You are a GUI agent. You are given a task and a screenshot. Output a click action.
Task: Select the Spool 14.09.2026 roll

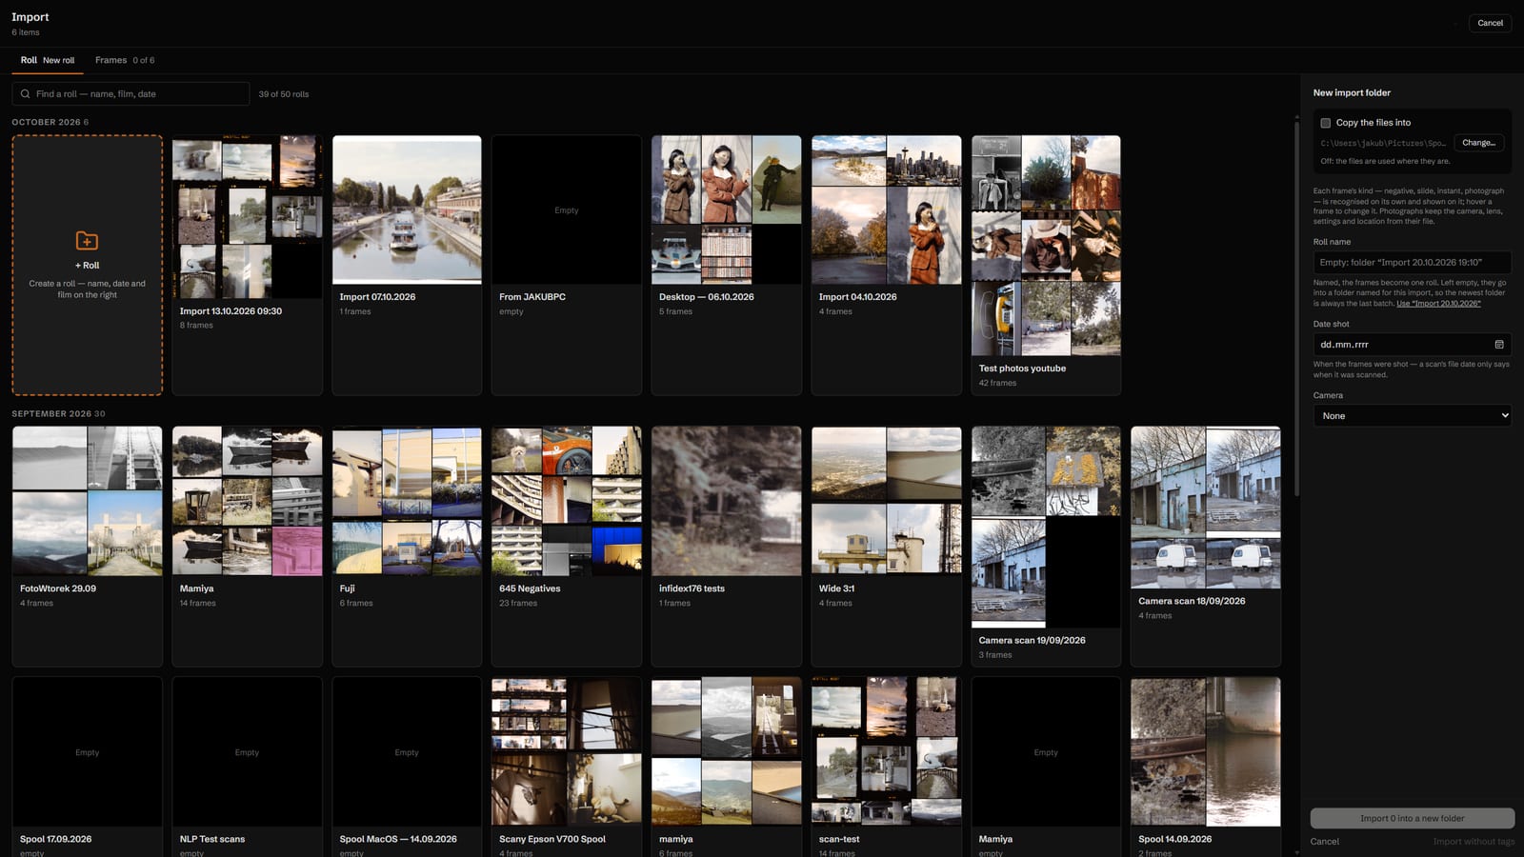point(1205,767)
